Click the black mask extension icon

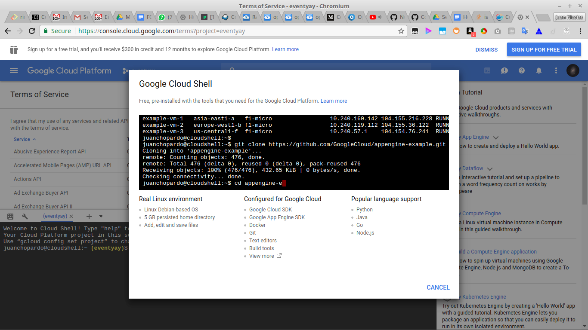[x=415, y=31]
